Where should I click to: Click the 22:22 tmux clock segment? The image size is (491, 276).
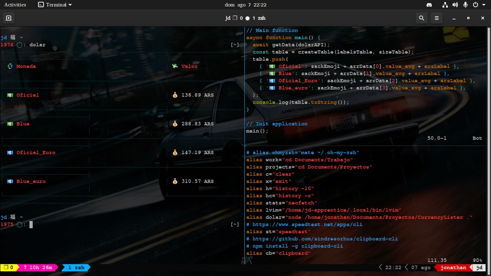(393, 267)
